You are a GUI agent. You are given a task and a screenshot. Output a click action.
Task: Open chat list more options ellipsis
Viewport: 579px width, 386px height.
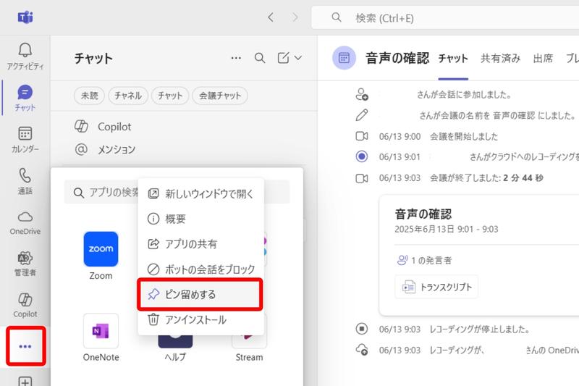(236, 58)
